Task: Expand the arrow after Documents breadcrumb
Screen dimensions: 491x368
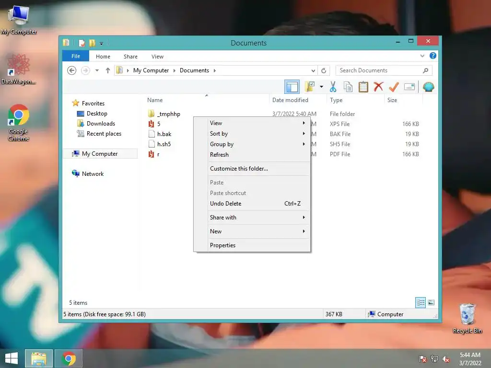Action: 214,70
